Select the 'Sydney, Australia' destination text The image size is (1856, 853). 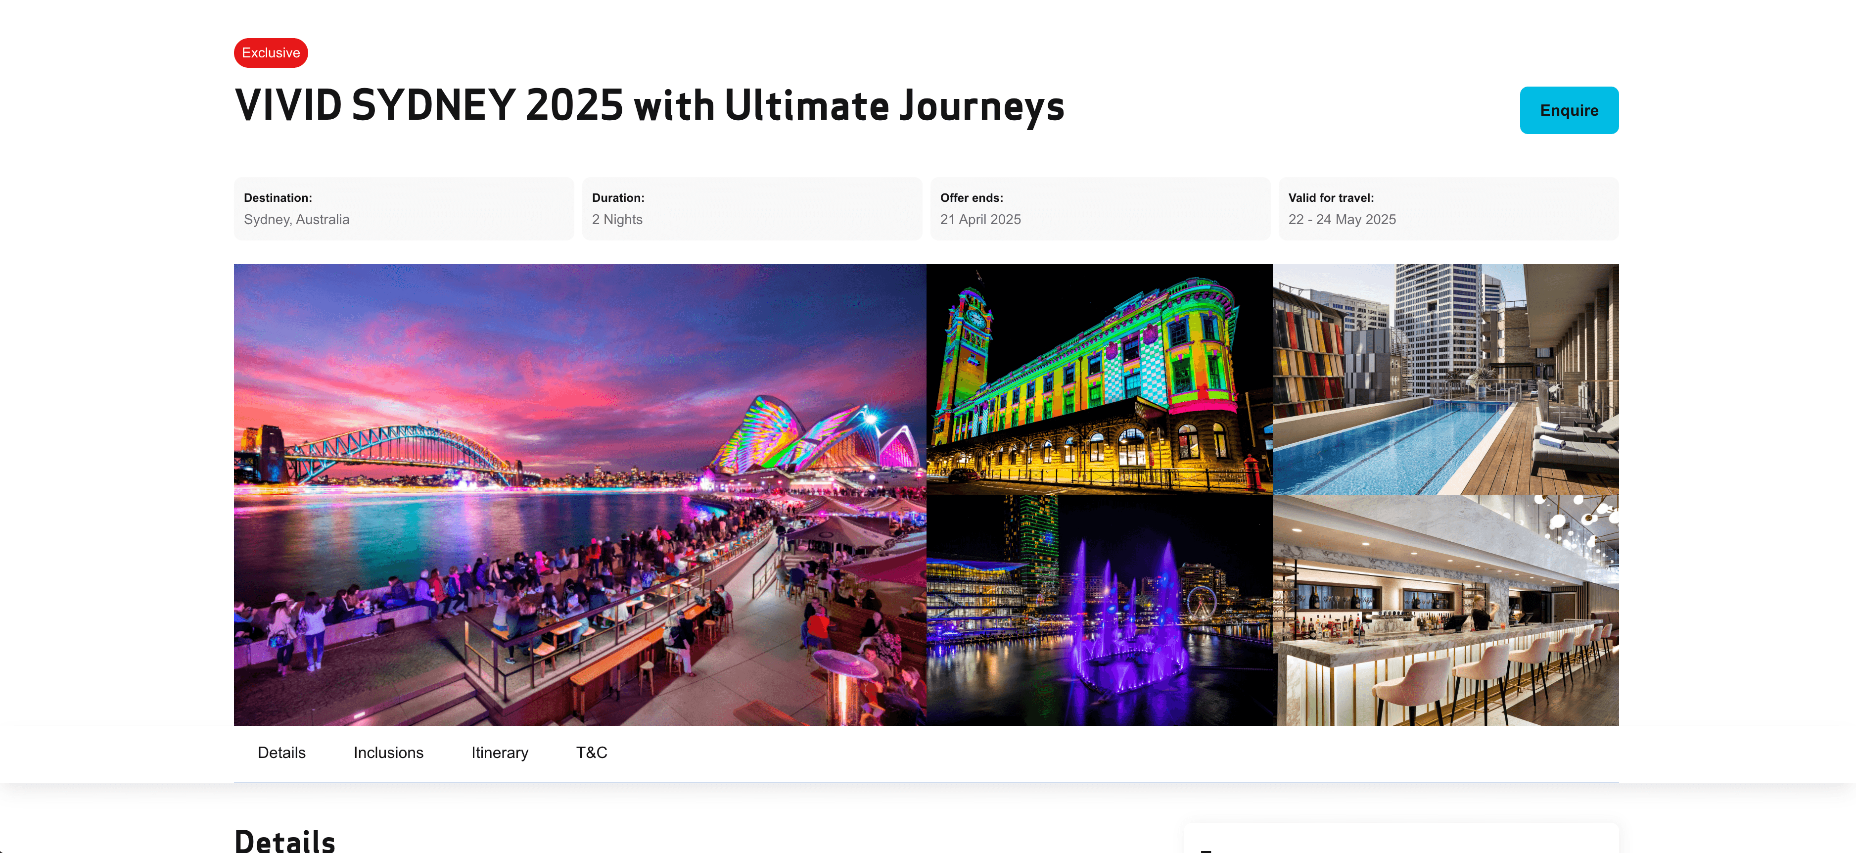pos(297,219)
